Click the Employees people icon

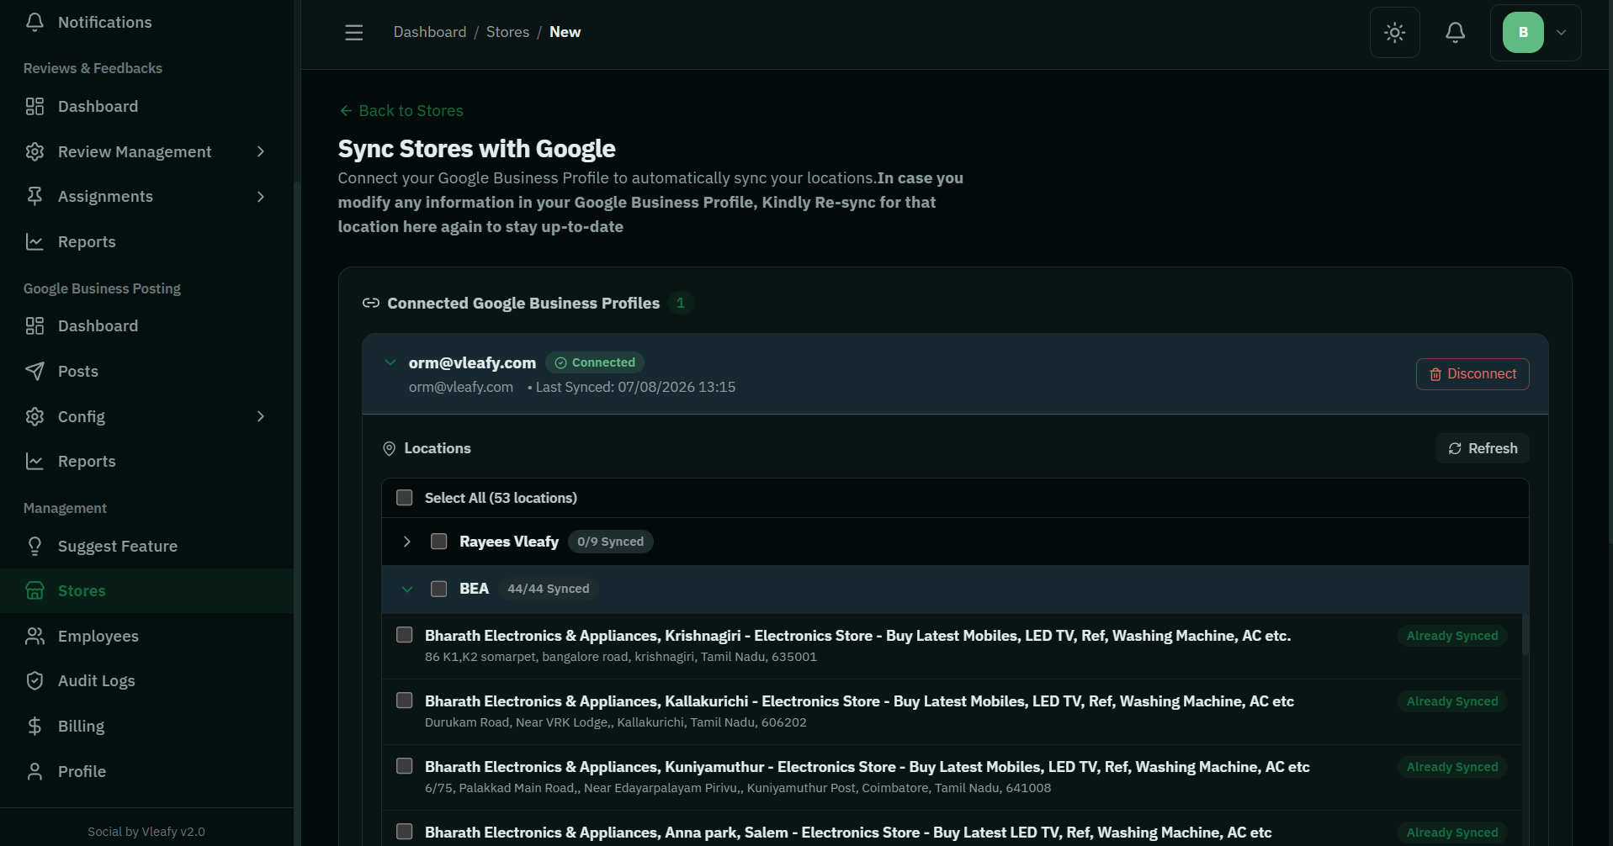34,636
